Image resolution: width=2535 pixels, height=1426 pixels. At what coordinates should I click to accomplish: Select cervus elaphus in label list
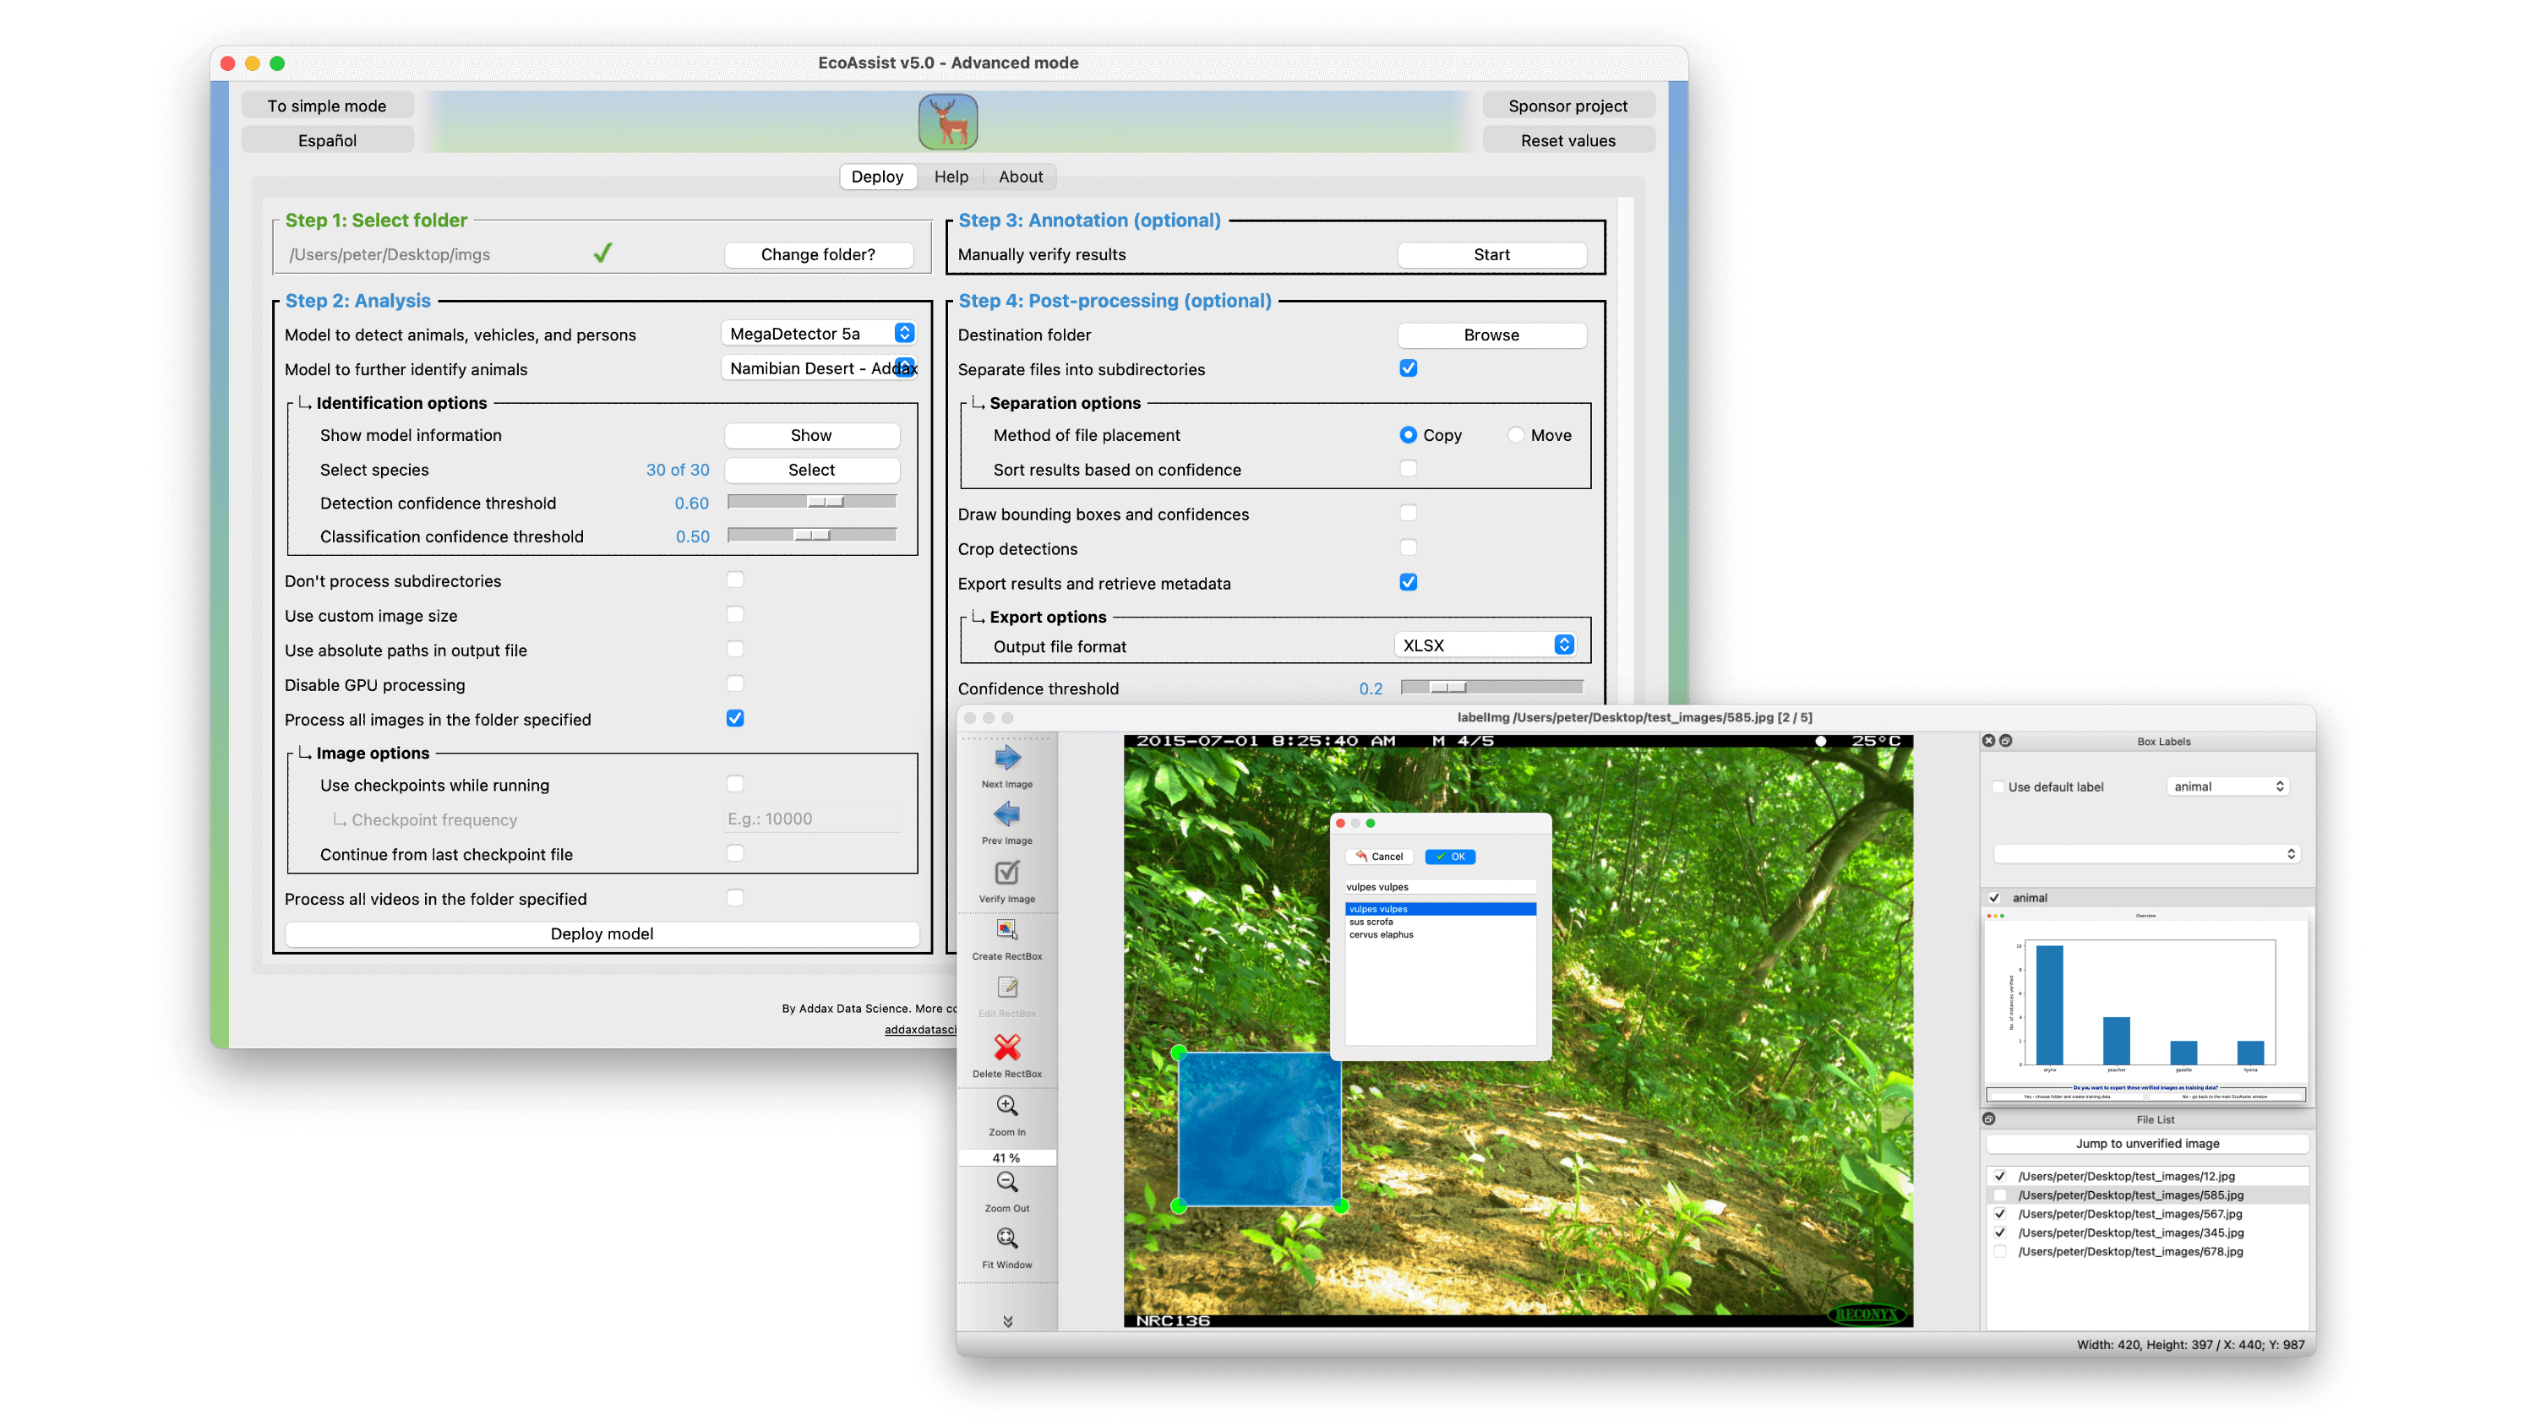[1441, 934]
